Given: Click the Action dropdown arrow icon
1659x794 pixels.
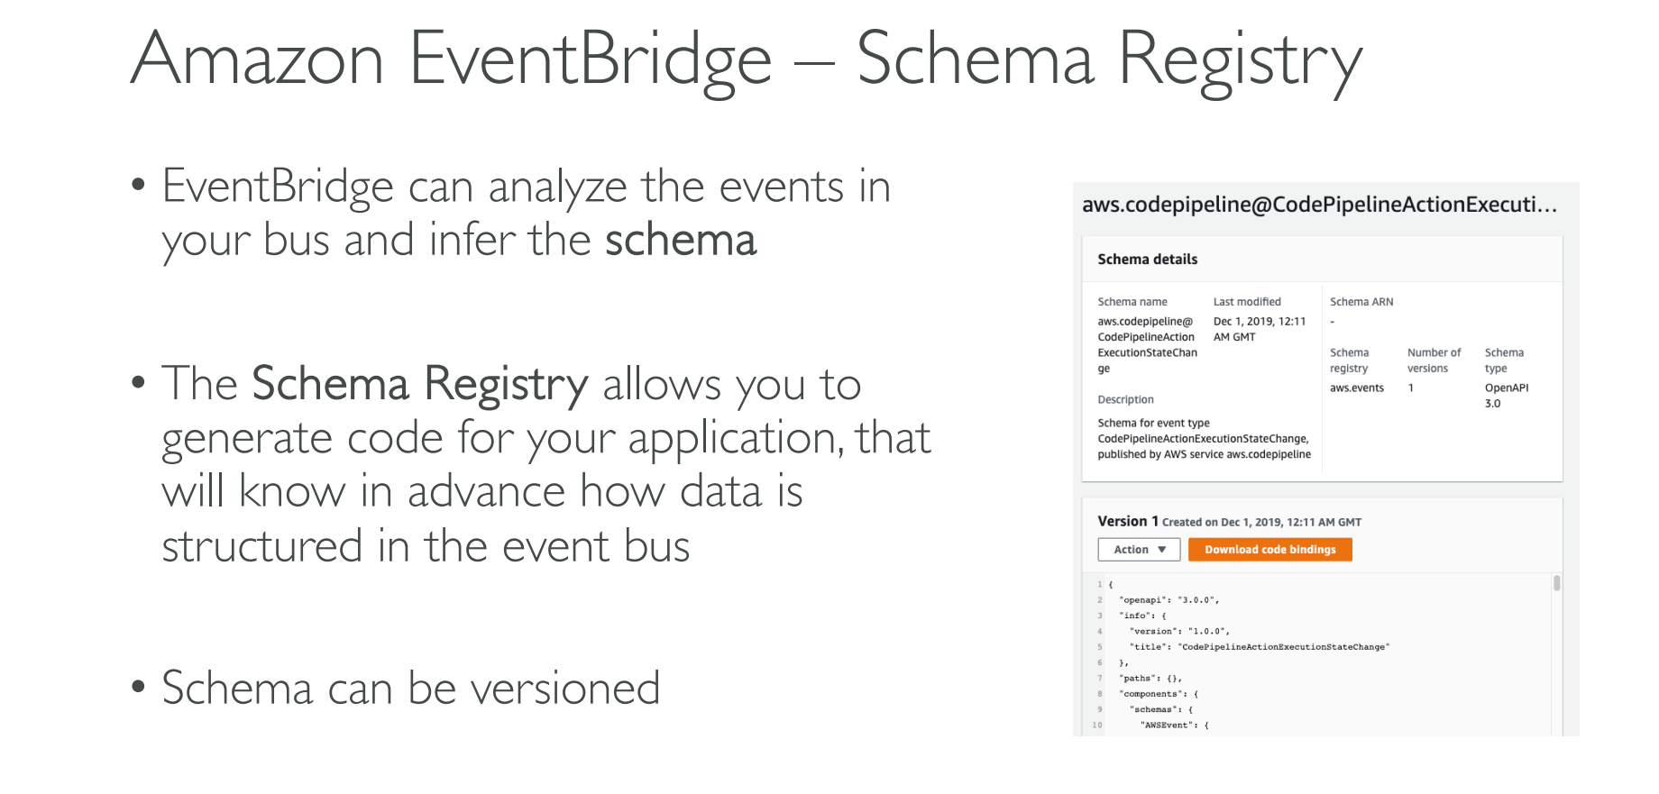Looking at the screenshot, I should pos(1162,550).
